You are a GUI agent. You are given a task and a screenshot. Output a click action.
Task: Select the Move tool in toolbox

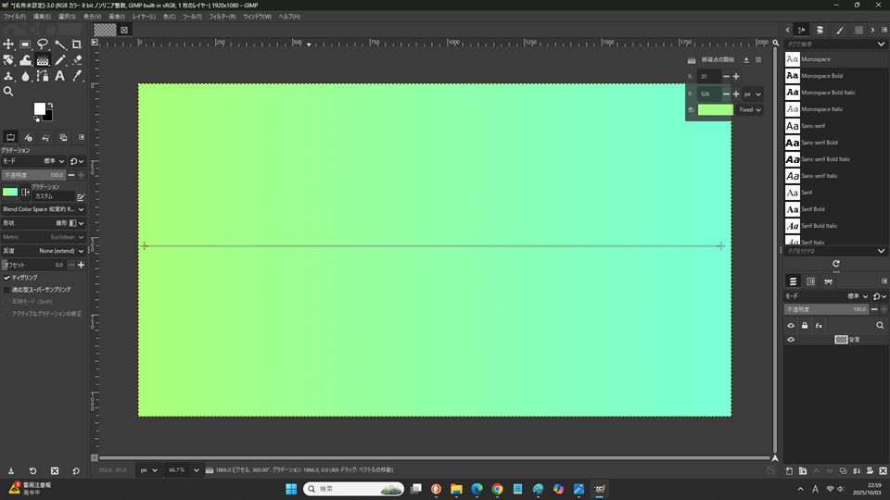point(8,44)
